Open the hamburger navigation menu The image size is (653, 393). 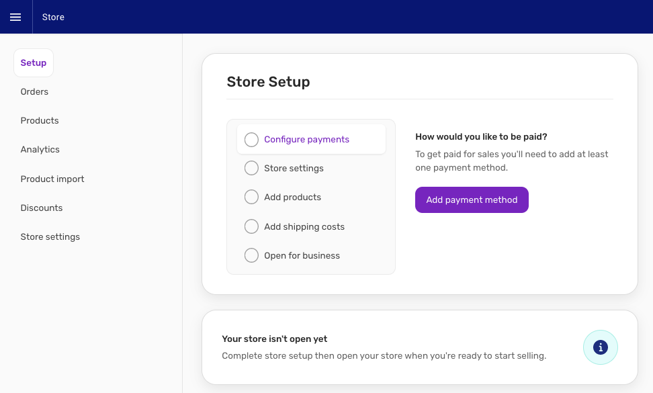click(15, 17)
